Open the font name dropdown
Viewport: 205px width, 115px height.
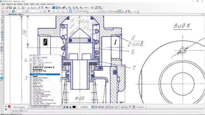(45, 107)
